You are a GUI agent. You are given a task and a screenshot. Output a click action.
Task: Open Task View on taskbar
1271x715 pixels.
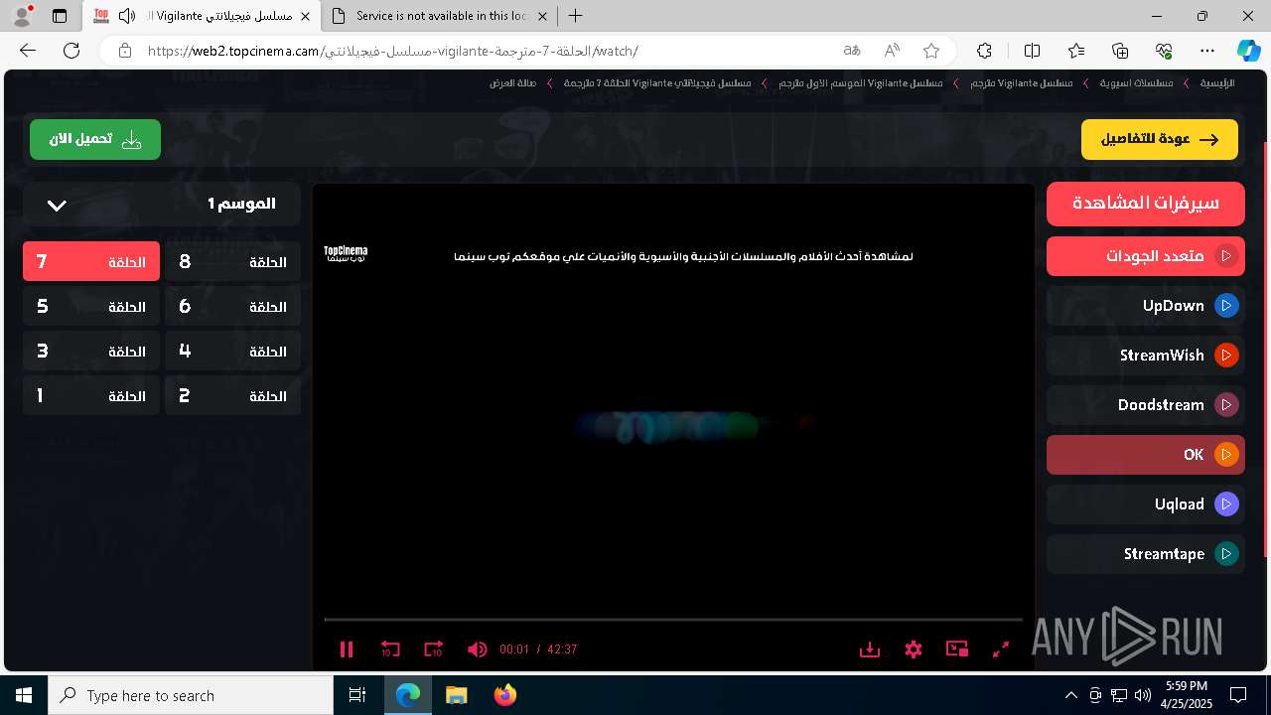(357, 695)
